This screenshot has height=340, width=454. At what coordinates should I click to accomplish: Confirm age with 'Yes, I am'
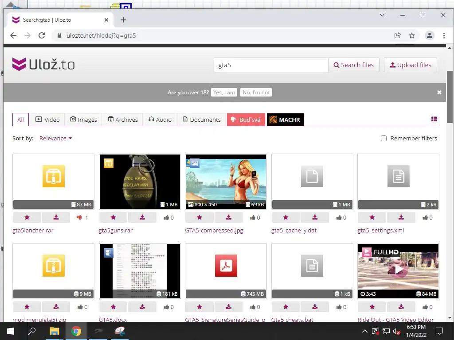click(x=224, y=93)
